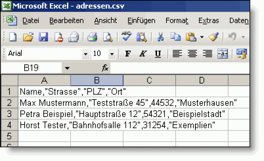
Task: Open the Datei menu
Action: (x=31, y=20)
